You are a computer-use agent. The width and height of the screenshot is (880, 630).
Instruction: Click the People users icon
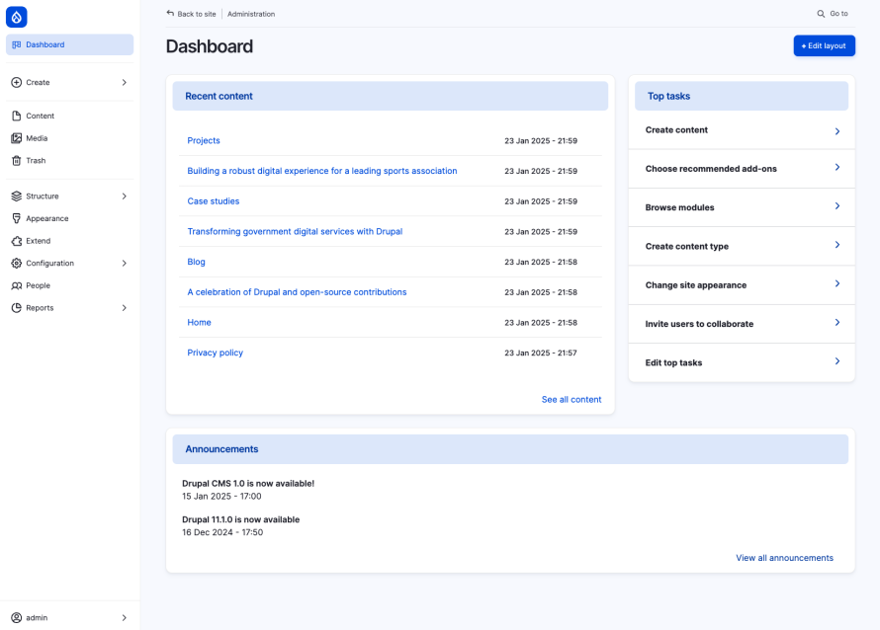(x=16, y=285)
